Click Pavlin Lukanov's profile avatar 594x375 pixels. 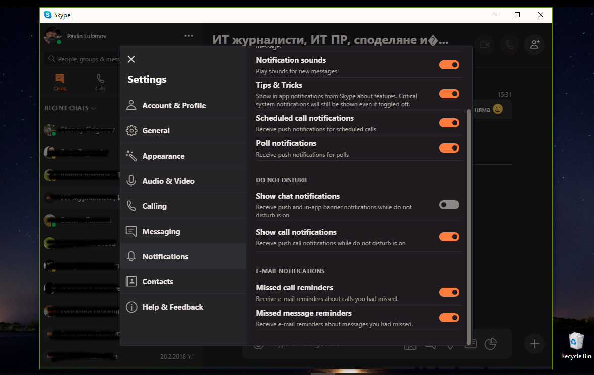click(52, 36)
